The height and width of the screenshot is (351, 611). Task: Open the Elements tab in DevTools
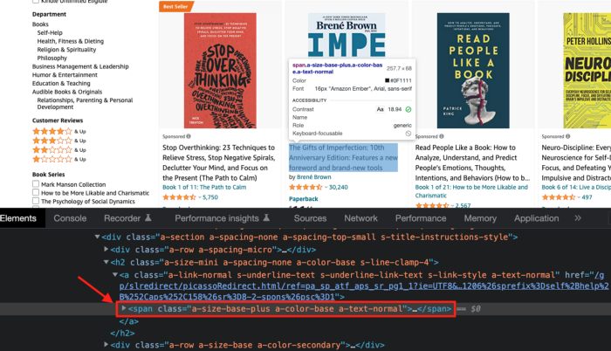click(x=18, y=218)
